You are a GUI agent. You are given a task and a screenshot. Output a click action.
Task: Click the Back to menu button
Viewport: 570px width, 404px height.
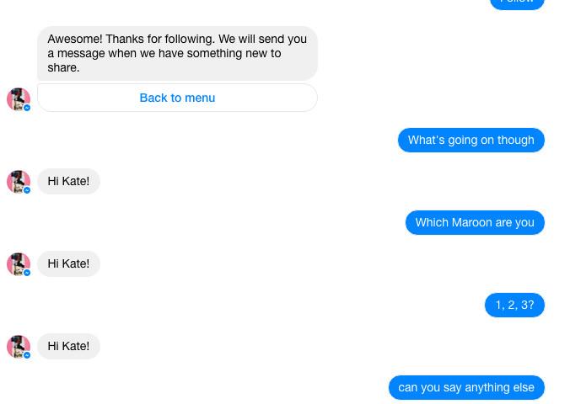177,98
